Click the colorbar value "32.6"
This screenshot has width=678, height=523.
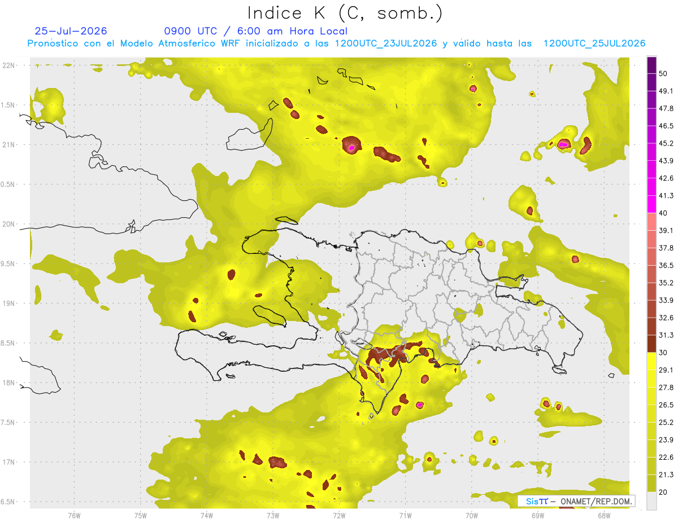point(666,318)
